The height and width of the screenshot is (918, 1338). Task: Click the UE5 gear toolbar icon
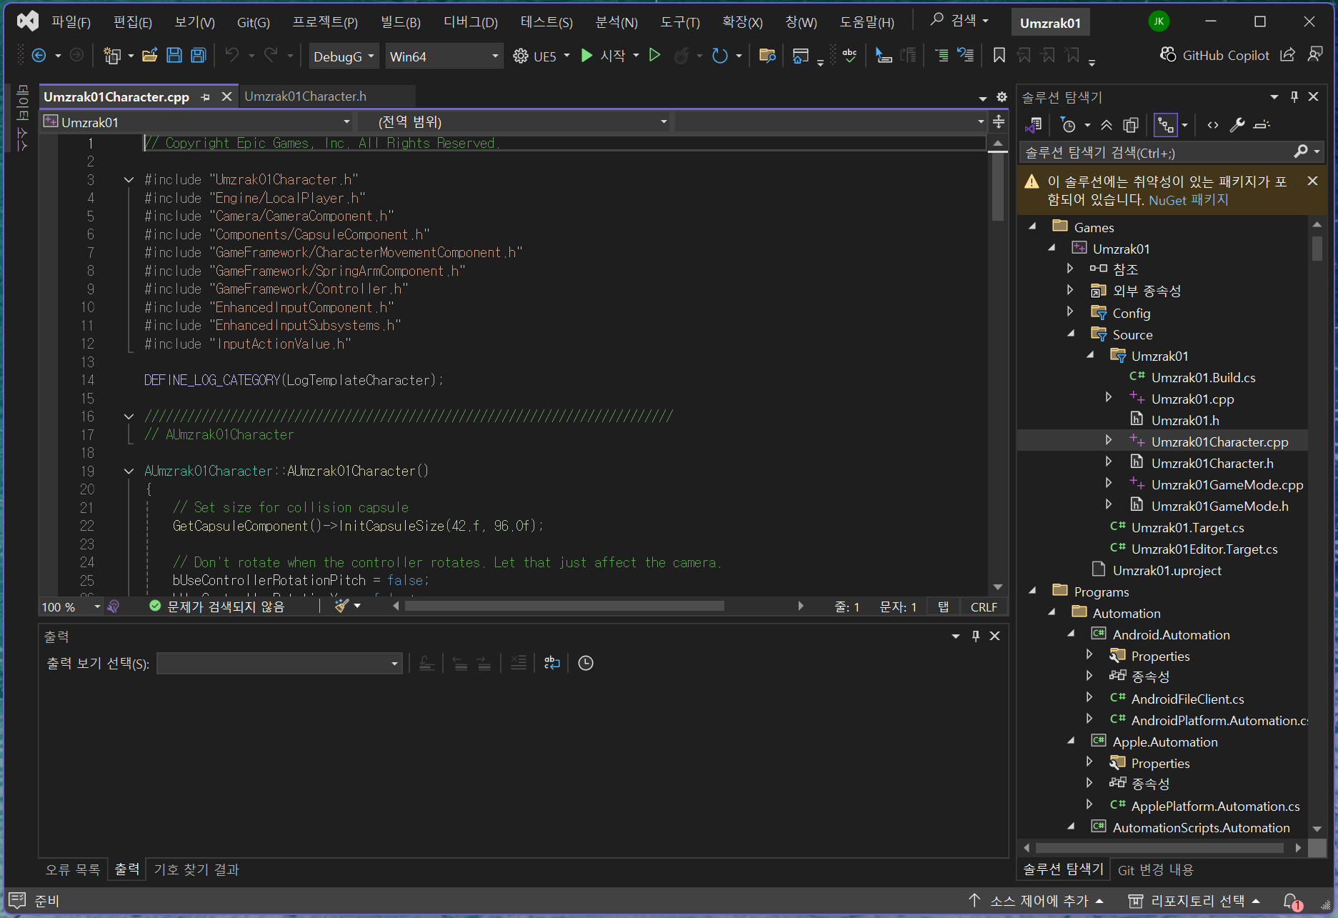(521, 56)
